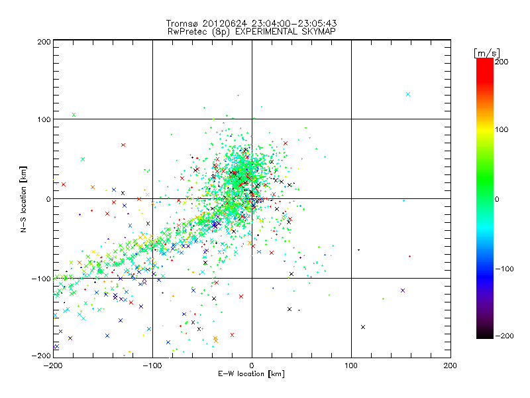Click the cyan cross marker in upper right
Viewport: 530px width, 398px height.
[x=408, y=94]
